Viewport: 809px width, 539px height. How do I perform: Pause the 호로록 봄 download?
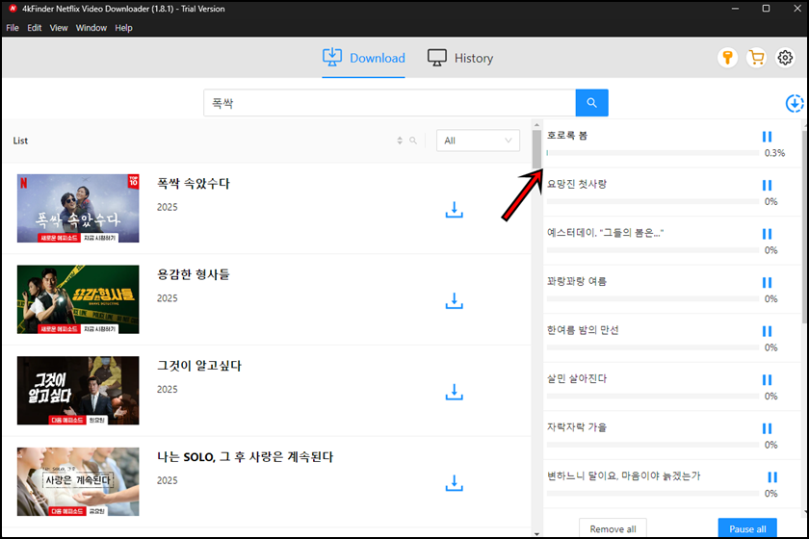tap(768, 137)
